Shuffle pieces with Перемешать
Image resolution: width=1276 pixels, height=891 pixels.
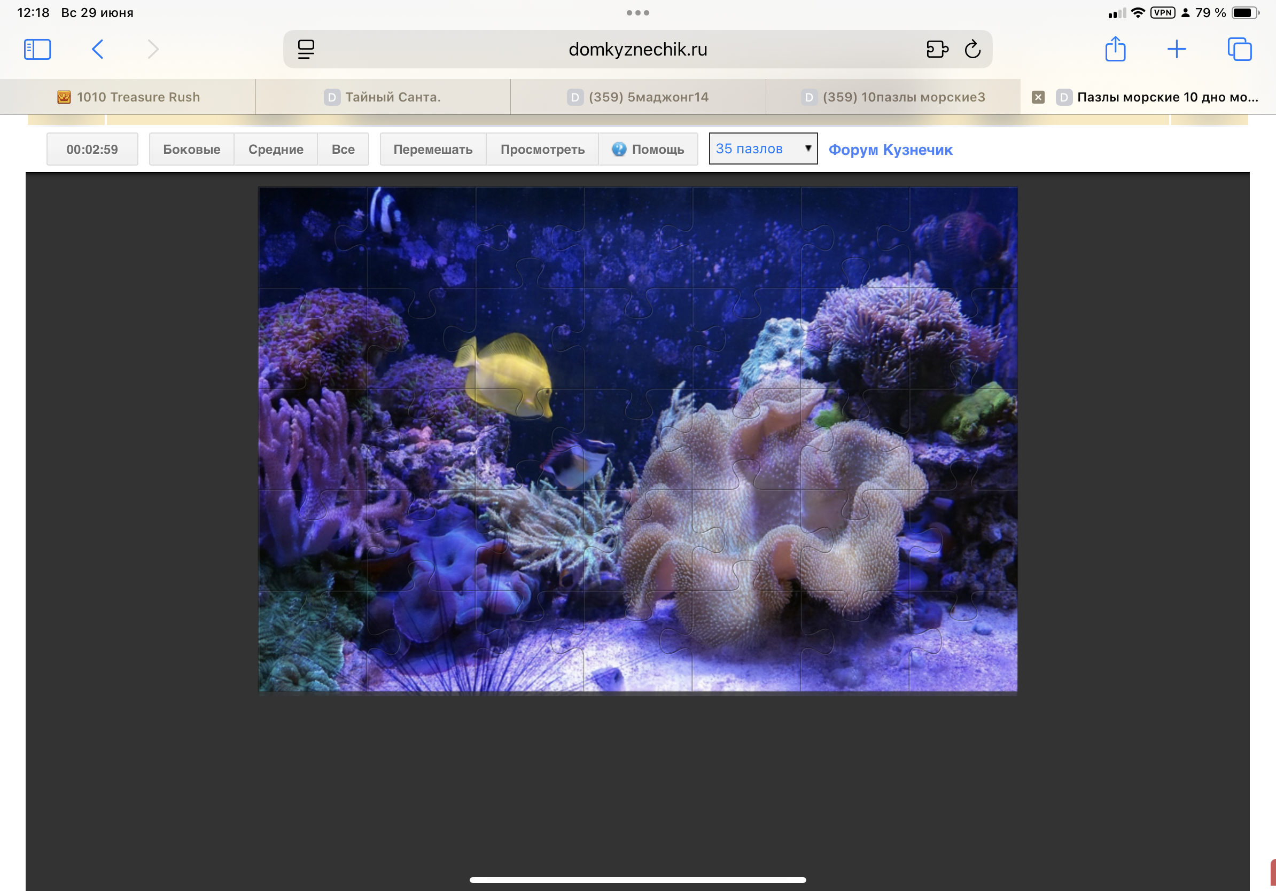pos(433,150)
